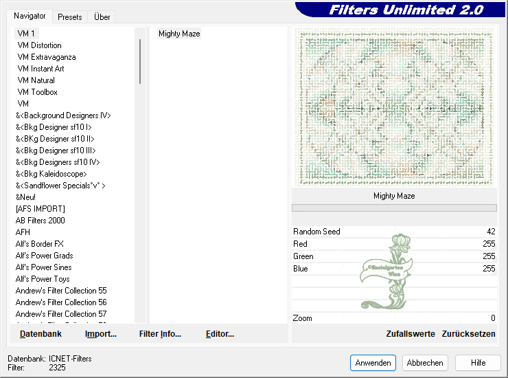The width and height of the screenshot is (508, 378).
Task: Switch to the Navigator tab
Action: (x=30, y=16)
